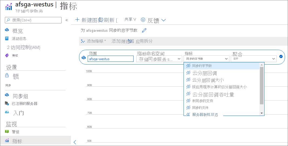Open 锁 locks setting
This screenshot has width=288, height=146.
(x=16, y=76)
